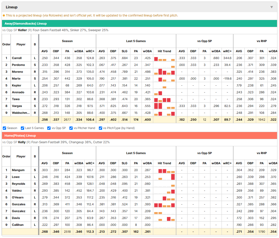The width and height of the screenshot is (279, 238).
Task: Toggle the vs Opp SP checkbox
Action: coord(49,128)
